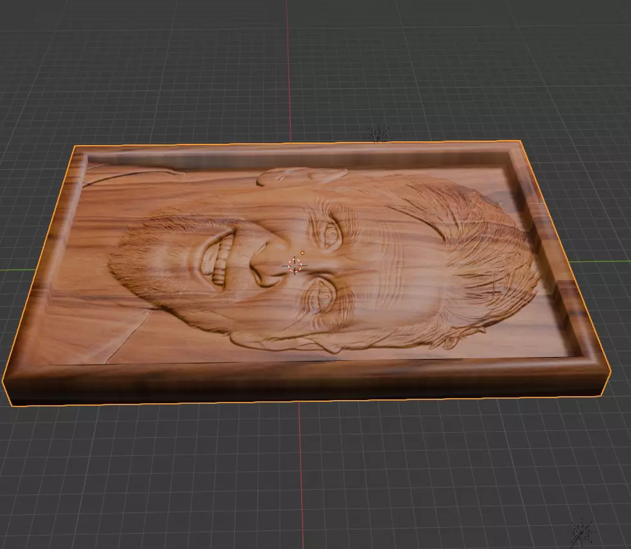Select the light object above the plaque

coord(378,134)
